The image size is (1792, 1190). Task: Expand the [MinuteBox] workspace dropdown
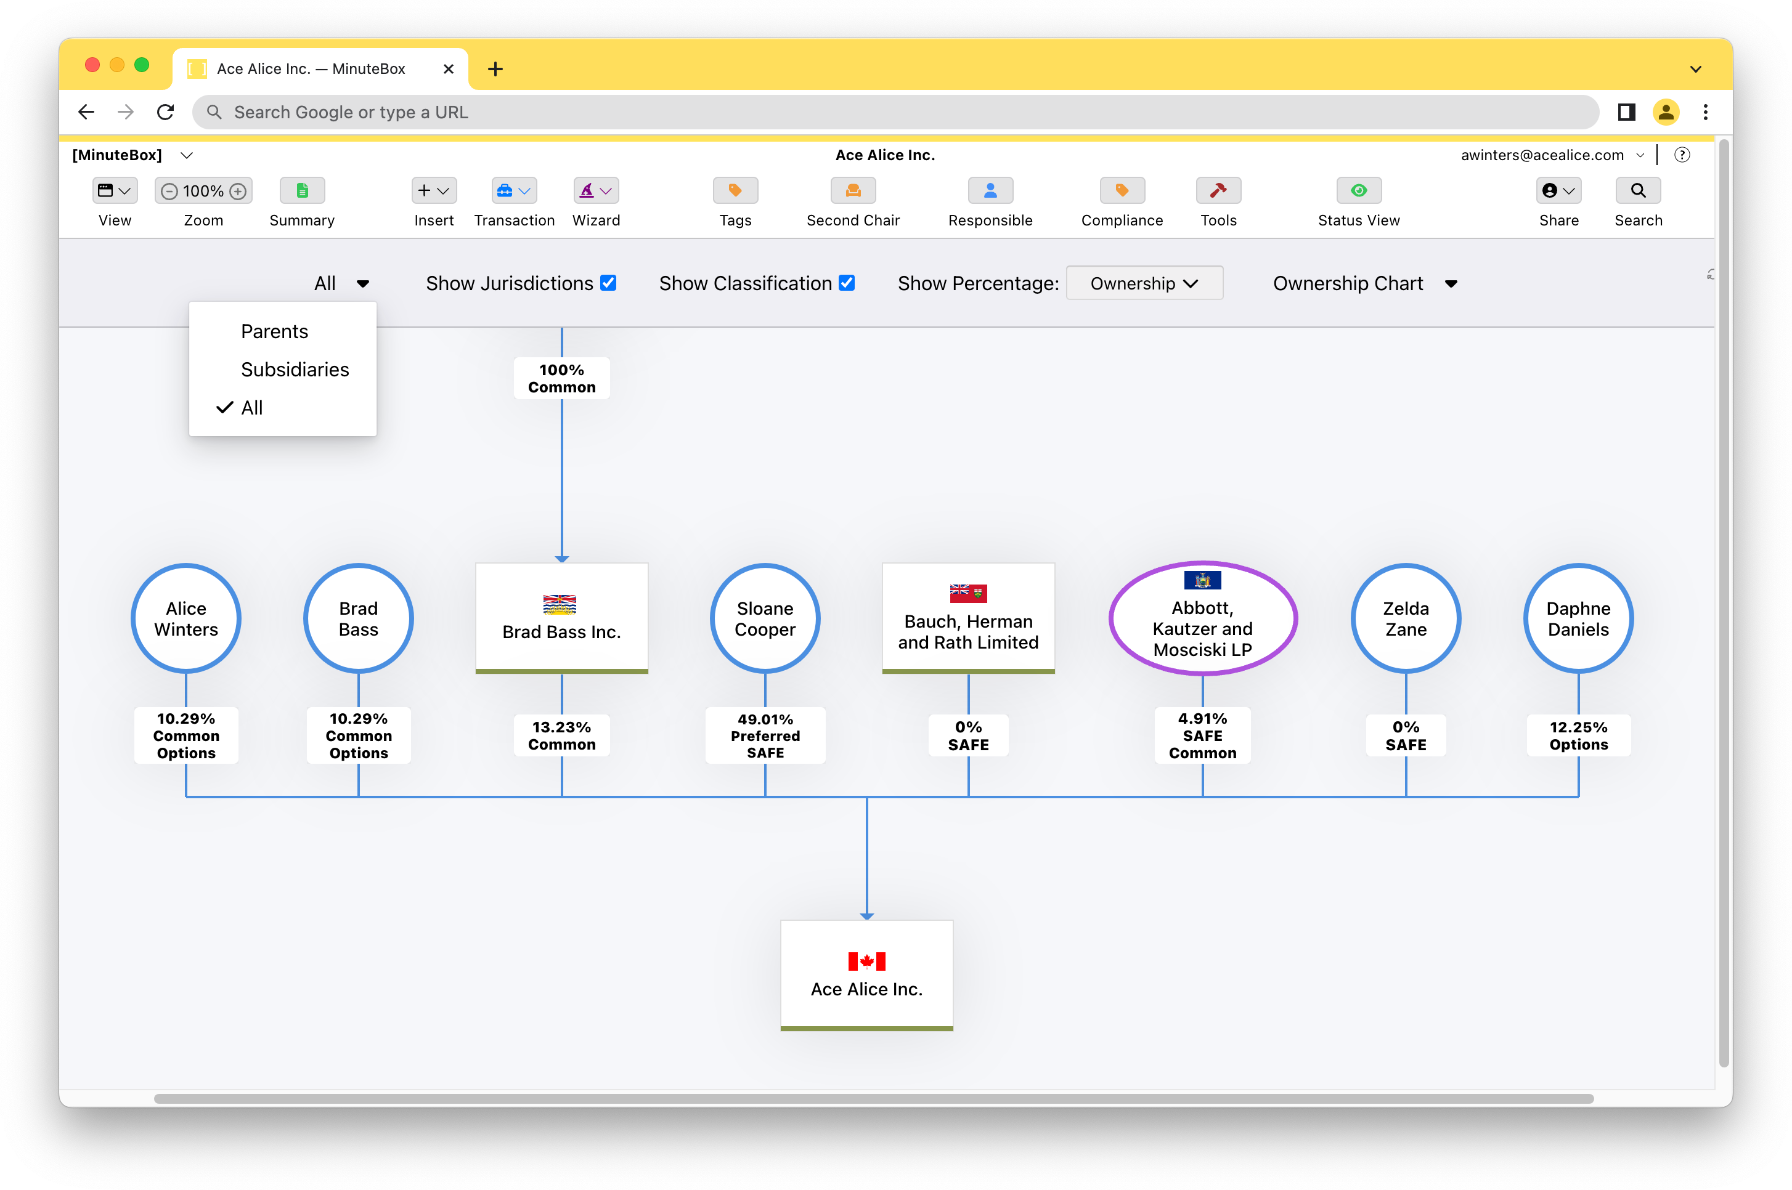(x=186, y=155)
